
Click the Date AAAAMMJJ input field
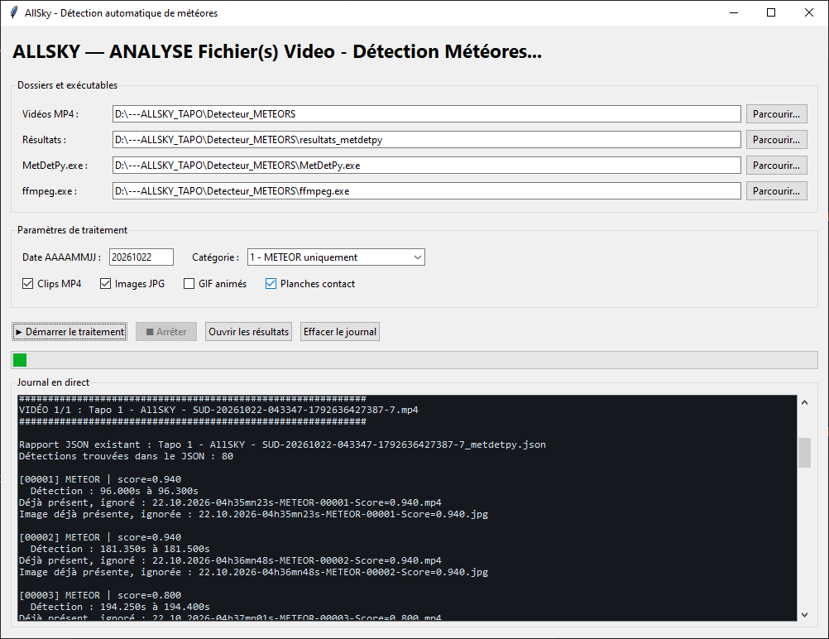coord(141,257)
